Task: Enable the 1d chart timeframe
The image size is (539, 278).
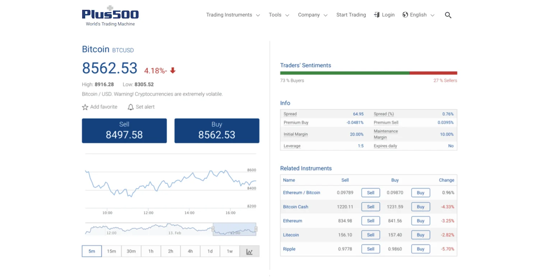Action: coord(210,251)
